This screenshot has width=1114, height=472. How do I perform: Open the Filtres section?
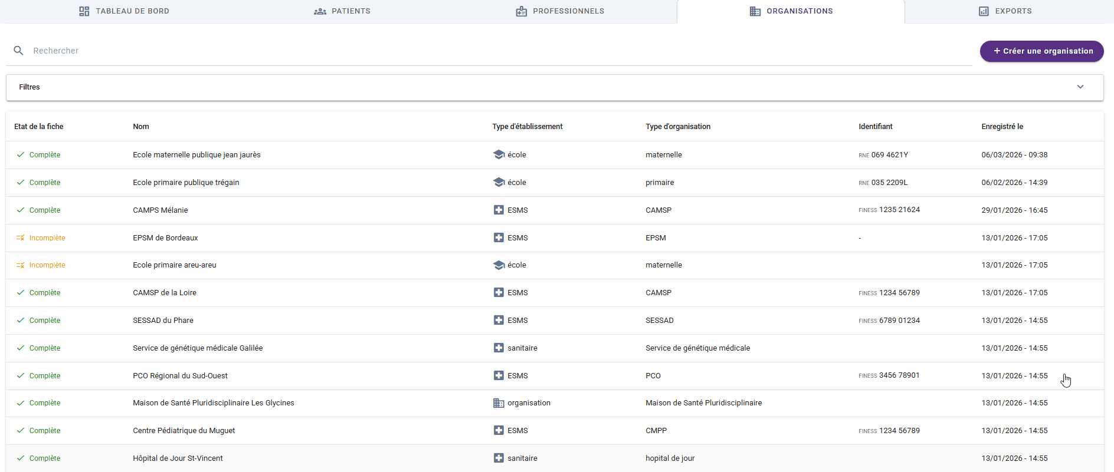[30, 87]
